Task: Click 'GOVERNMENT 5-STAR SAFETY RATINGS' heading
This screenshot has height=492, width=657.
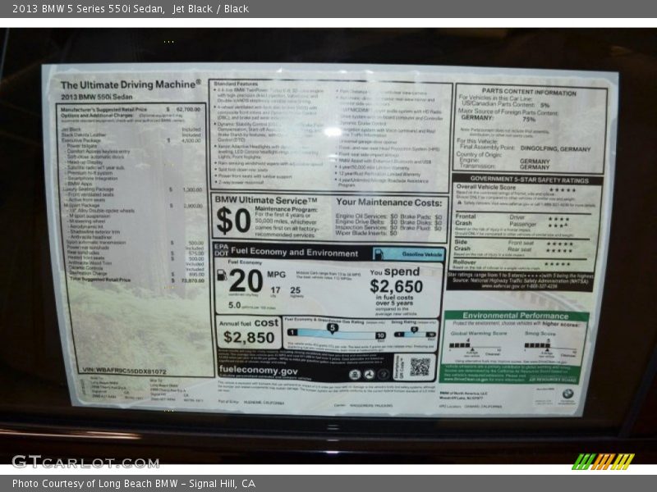Action: pyautogui.click(x=529, y=180)
